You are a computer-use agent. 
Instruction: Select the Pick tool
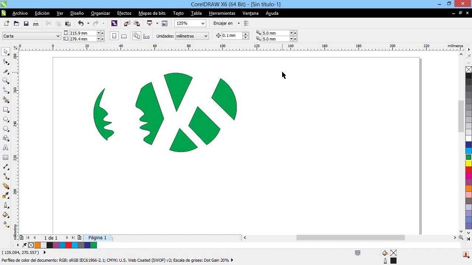6,51
